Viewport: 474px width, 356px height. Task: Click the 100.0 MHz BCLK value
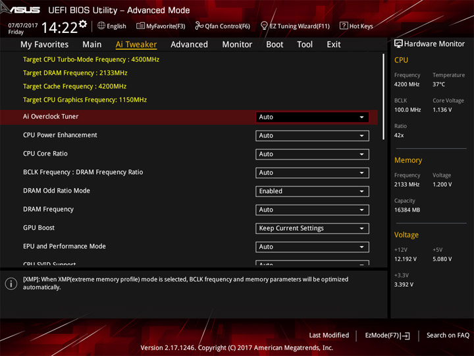point(408,109)
